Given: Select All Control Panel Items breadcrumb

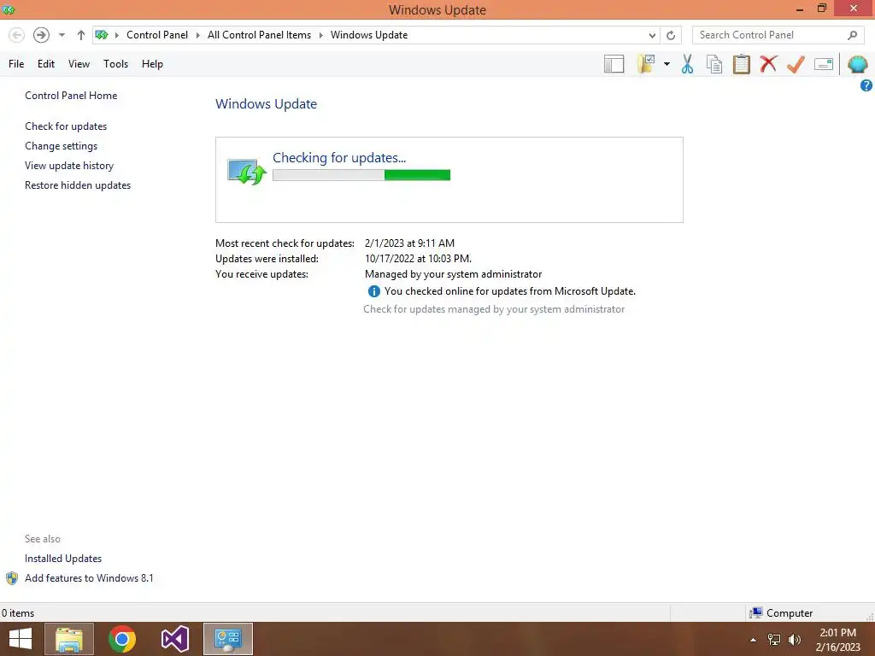Looking at the screenshot, I should 259,35.
